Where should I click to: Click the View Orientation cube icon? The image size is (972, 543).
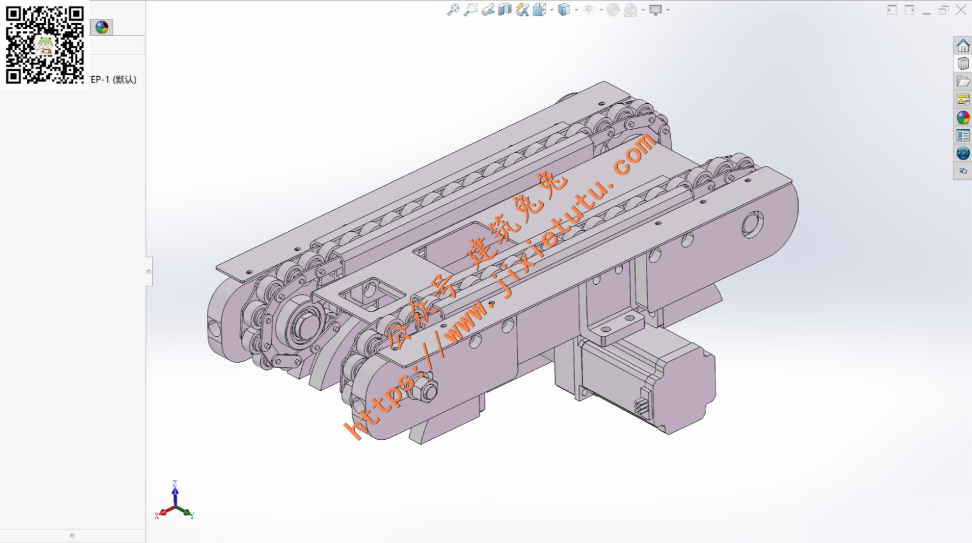coord(539,10)
